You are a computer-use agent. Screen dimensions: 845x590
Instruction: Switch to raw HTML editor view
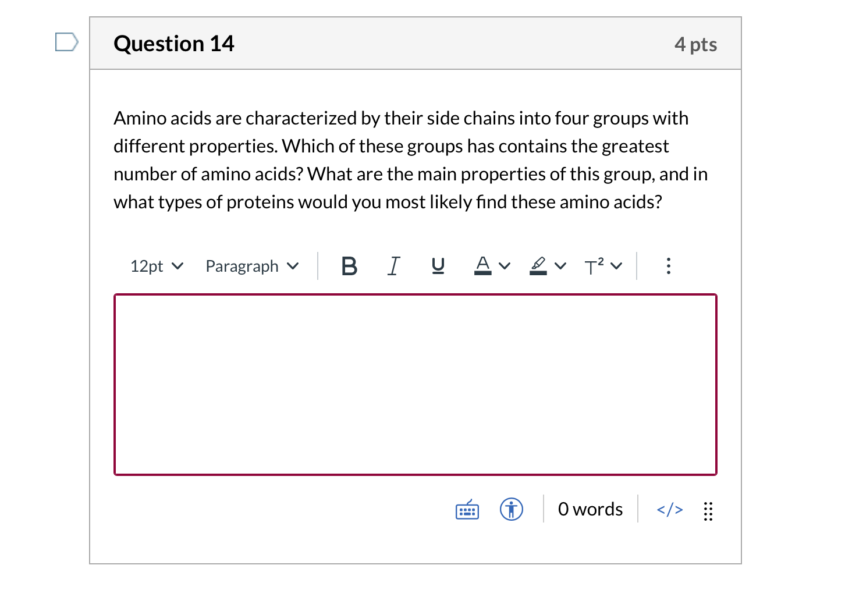[x=669, y=509]
